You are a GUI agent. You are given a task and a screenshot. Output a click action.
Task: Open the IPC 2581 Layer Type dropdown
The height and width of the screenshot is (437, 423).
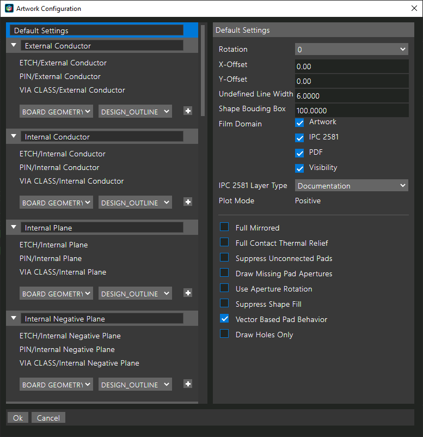[x=352, y=186]
